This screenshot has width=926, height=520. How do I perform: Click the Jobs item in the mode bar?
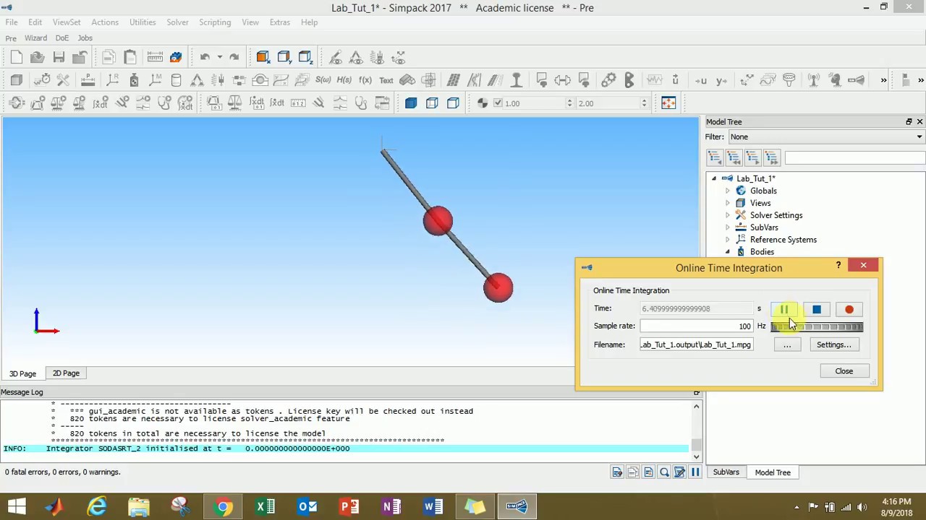pyautogui.click(x=85, y=38)
